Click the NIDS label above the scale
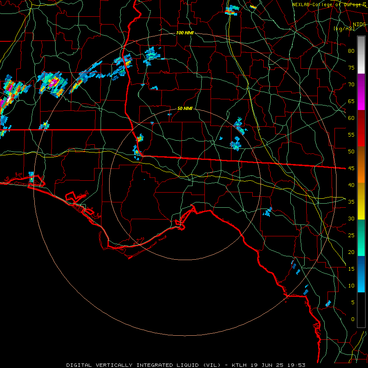 click(x=359, y=25)
